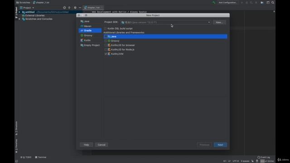
Task: Open the Project view dropdown
Action: 27,8
